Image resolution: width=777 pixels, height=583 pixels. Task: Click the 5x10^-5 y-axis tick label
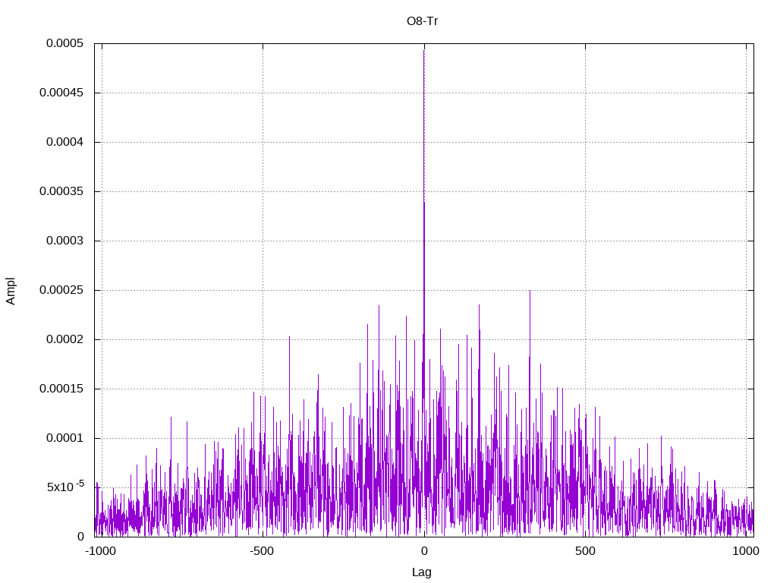[x=65, y=487]
